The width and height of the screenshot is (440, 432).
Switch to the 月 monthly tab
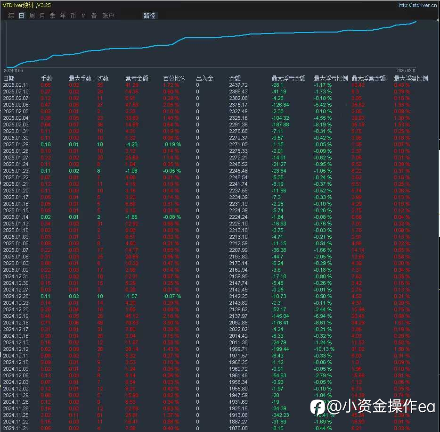tap(42, 16)
